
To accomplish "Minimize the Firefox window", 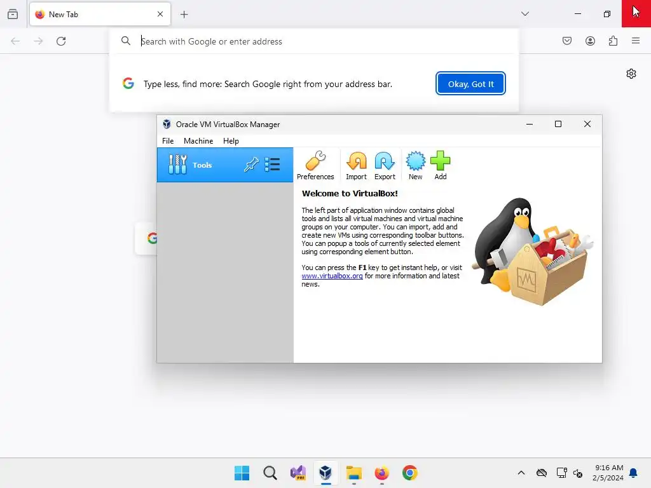I will [577, 14].
